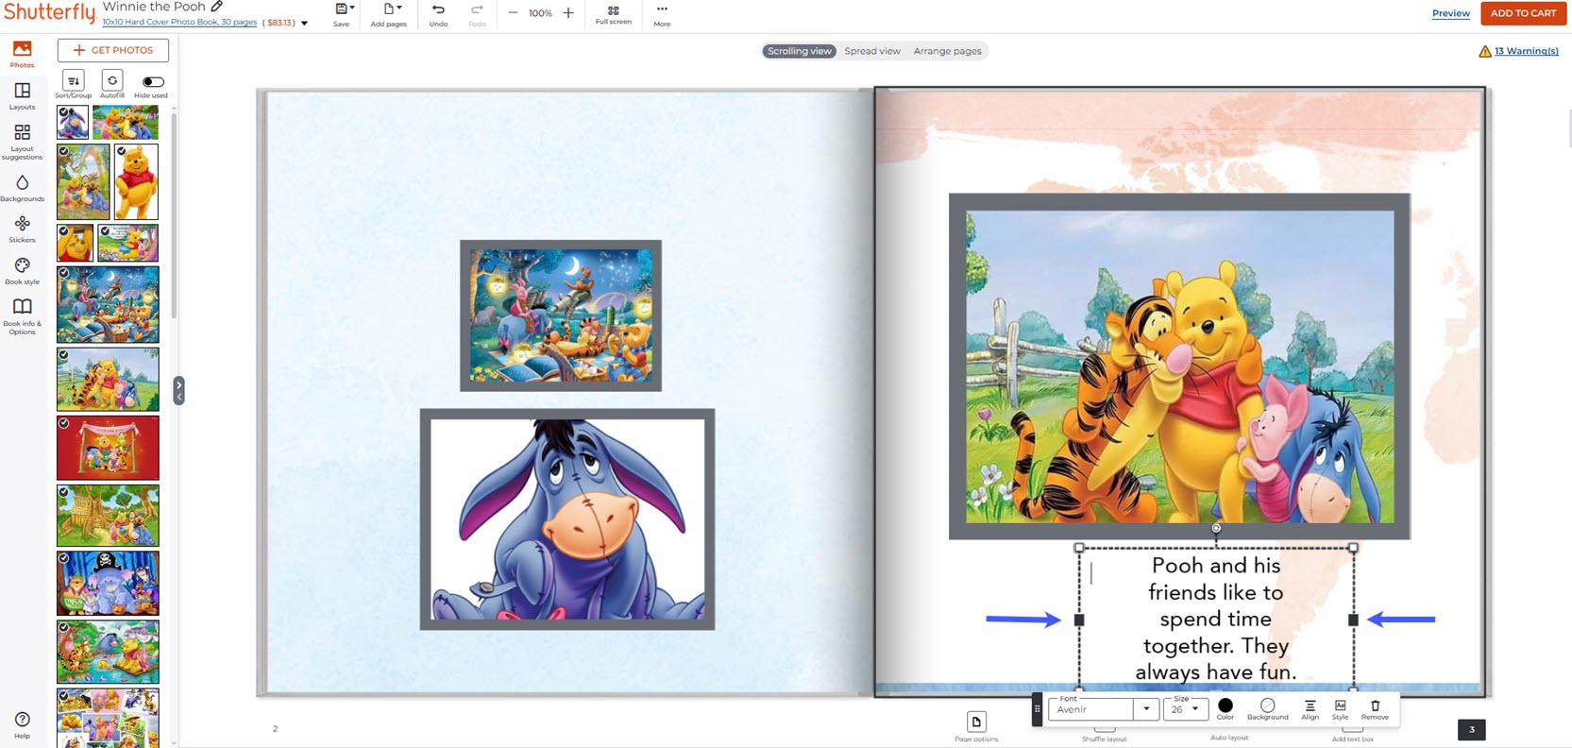Click the Winnie the Pooh project title
Image resolution: width=1572 pixels, height=748 pixels.
click(154, 7)
